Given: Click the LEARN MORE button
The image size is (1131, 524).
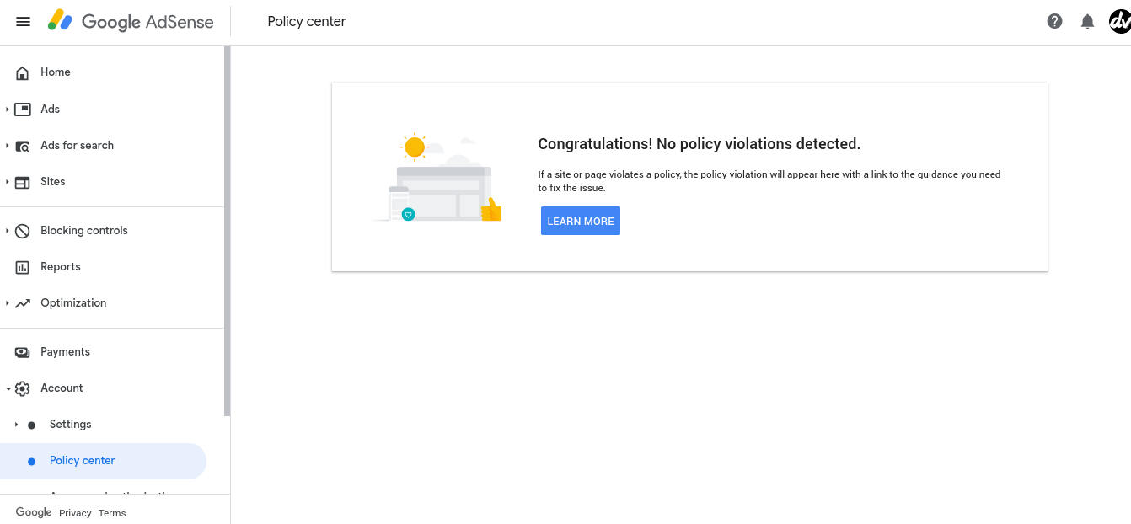Looking at the screenshot, I should [x=581, y=221].
